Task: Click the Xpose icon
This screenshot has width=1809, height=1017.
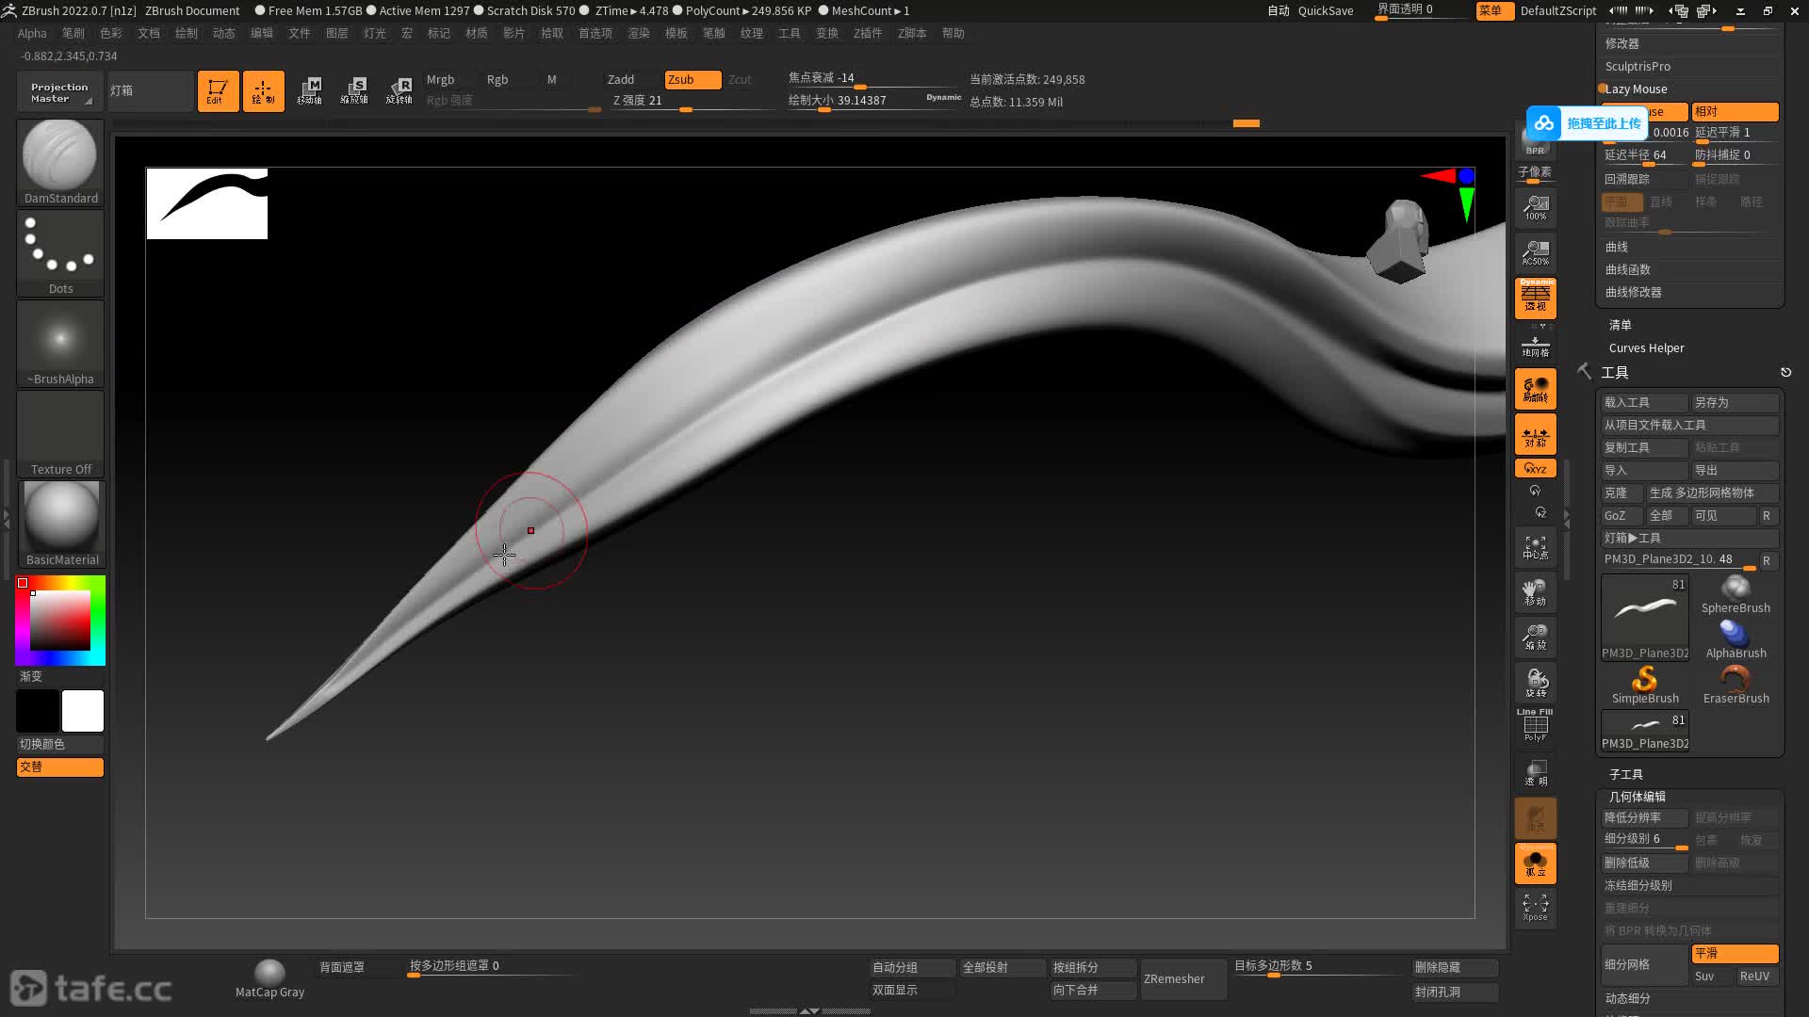Action: 1535,908
